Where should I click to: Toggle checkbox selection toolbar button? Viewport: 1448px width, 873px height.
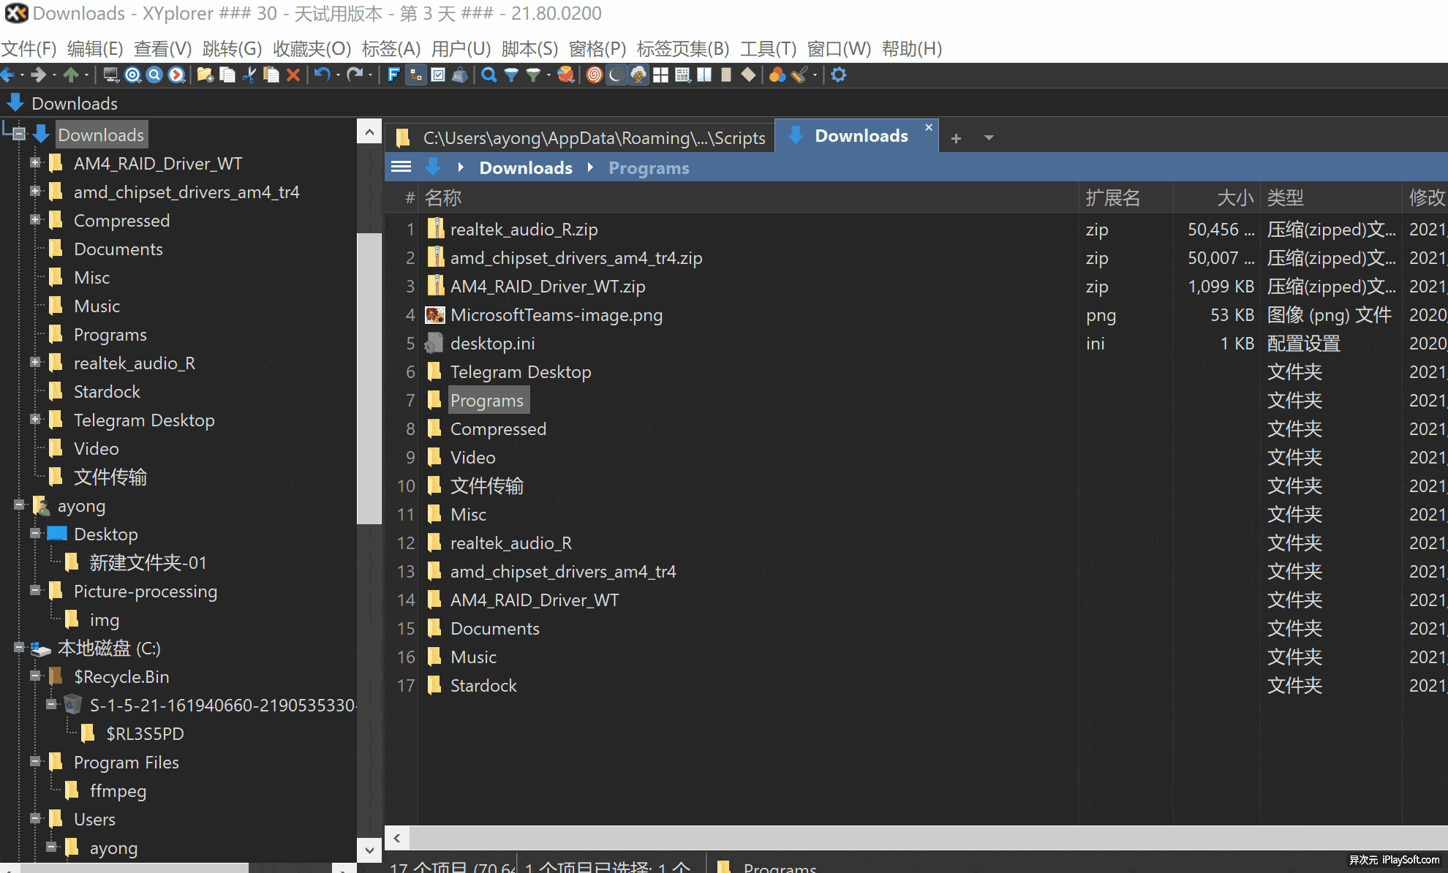click(438, 75)
